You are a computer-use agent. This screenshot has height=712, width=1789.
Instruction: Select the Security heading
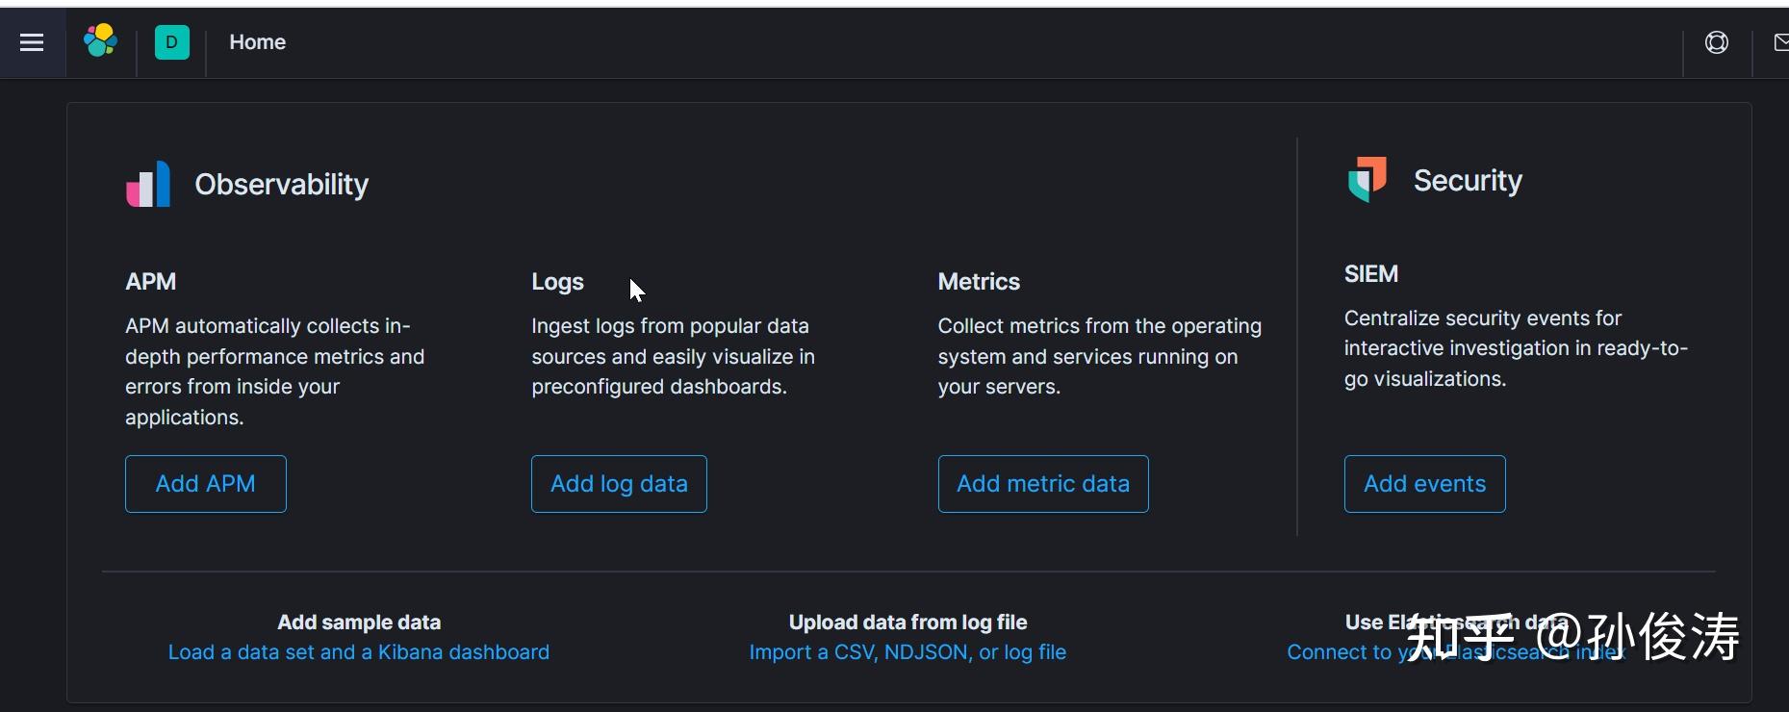click(x=1468, y=181)
